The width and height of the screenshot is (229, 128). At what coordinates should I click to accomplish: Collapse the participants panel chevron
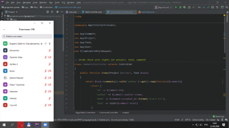pos(4,29)
